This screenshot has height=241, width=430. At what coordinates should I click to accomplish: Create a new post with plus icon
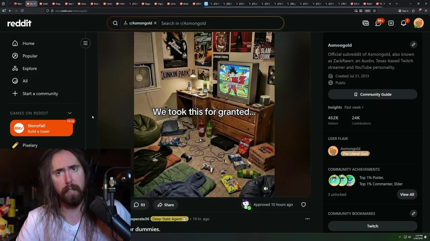coord(391,23)
